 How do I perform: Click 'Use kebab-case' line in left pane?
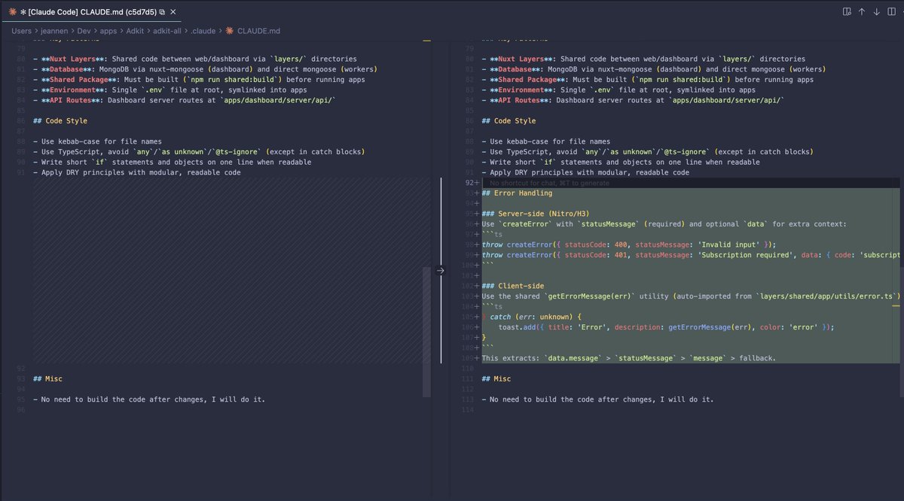pyautogui.click(x=97, y=141)
